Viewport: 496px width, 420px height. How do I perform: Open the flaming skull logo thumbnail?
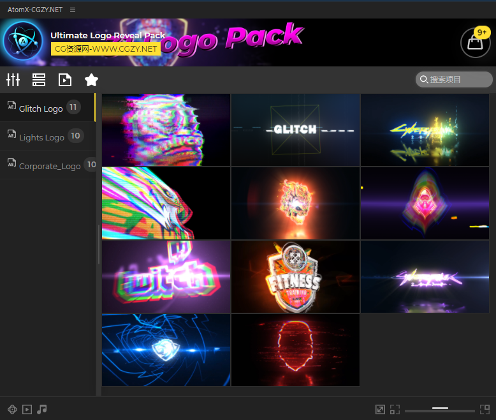coord(295,204)
